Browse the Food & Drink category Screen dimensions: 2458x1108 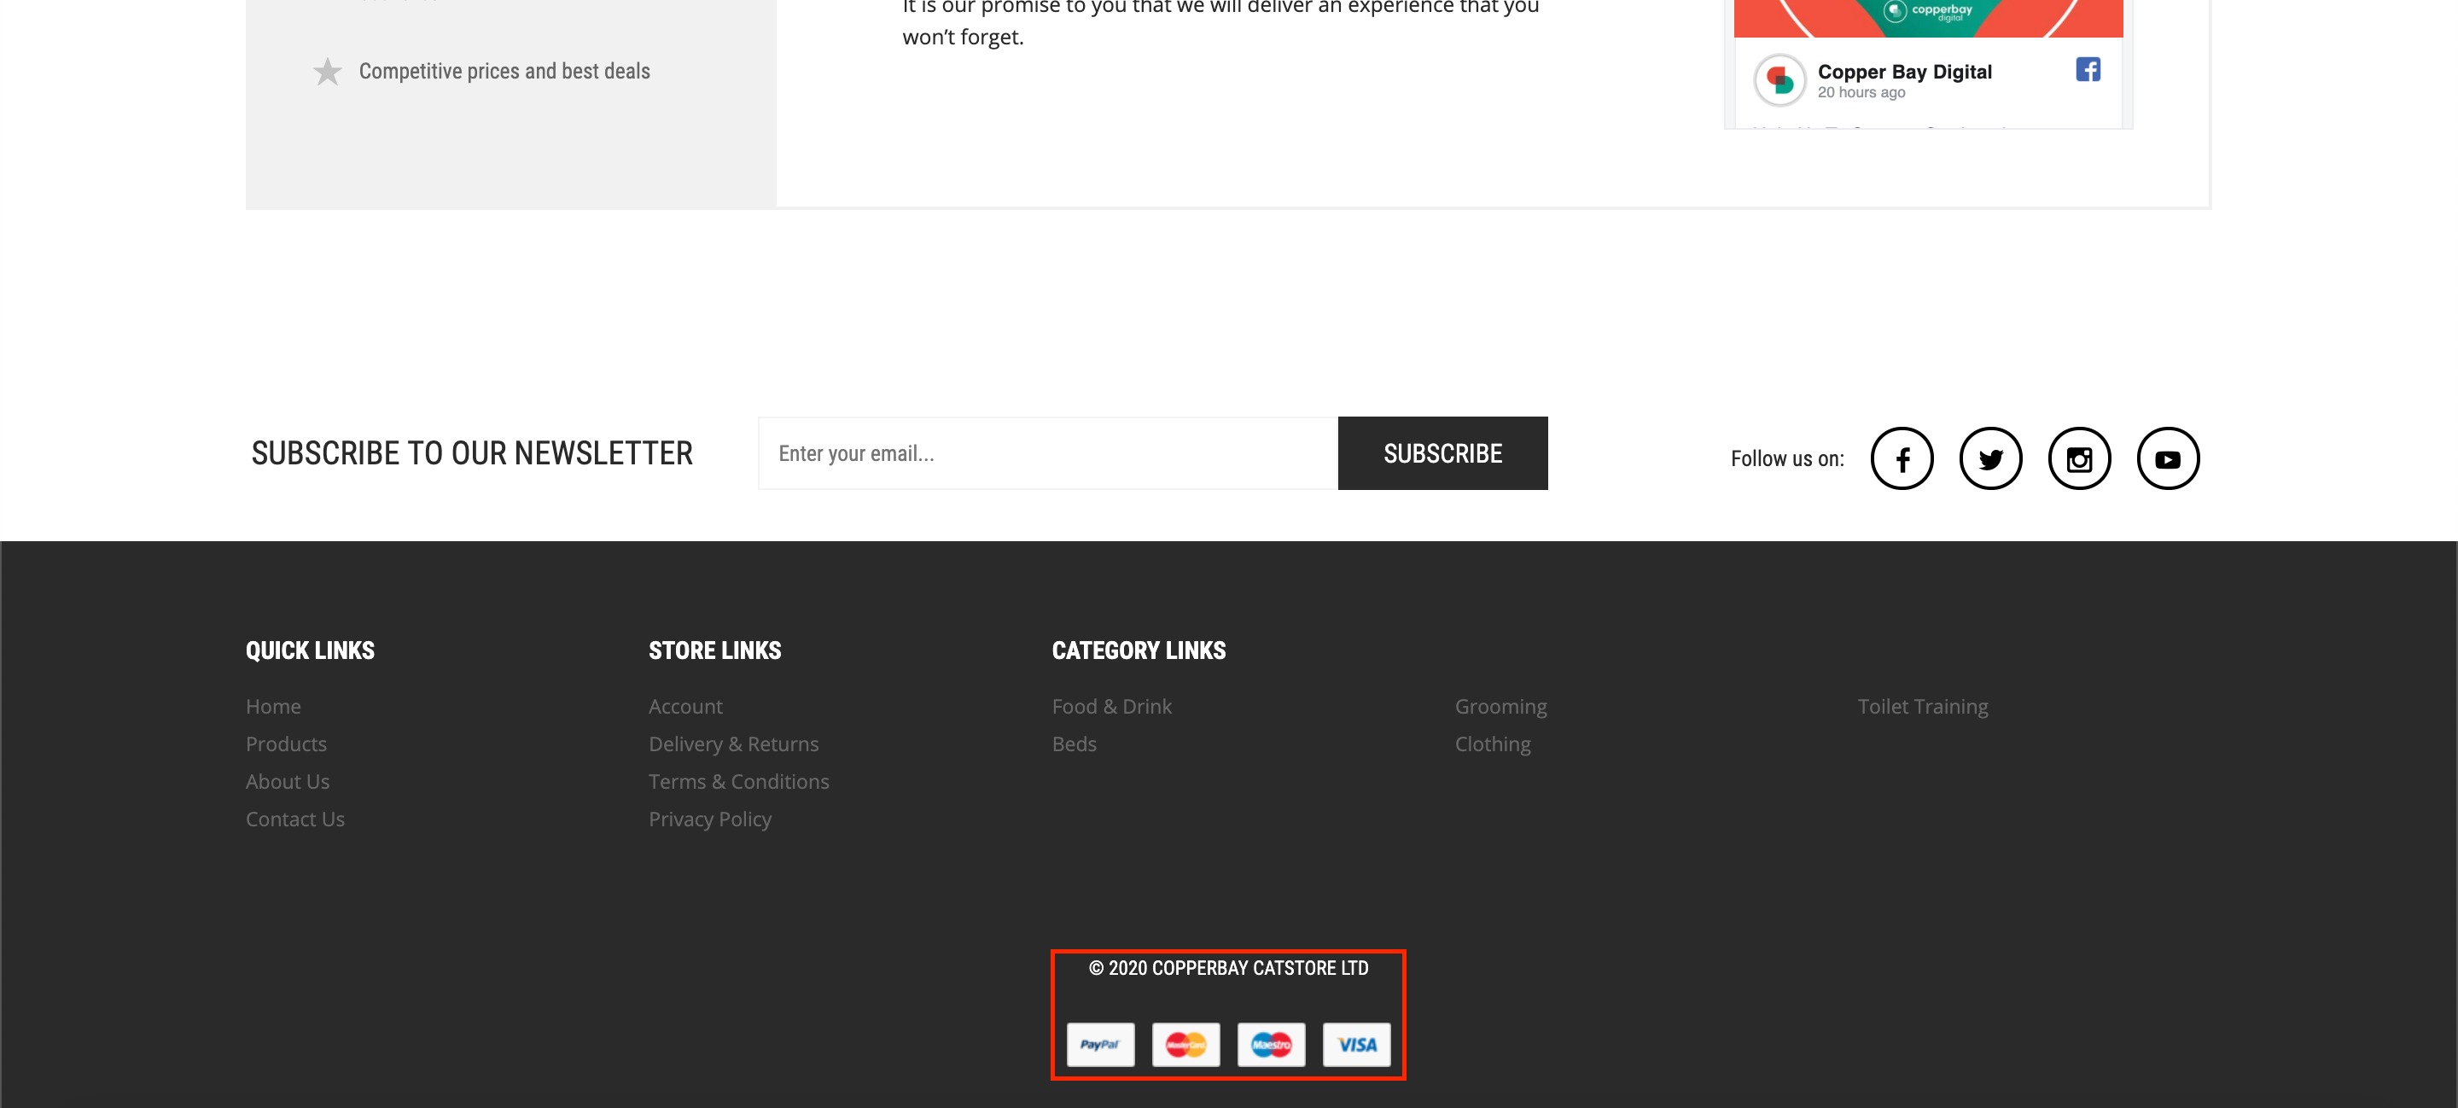[1110, 706]
